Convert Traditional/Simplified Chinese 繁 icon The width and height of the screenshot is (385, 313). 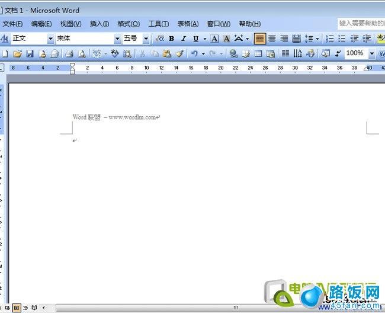click(x=97, y=53)
